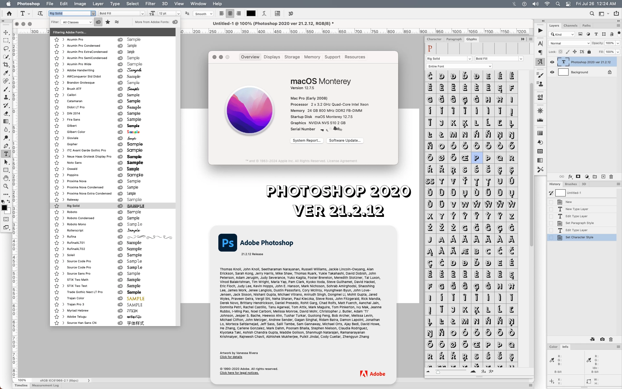Open the Filter menu in menu bar
This screenshot has height=389, width=622.
click(150, 4)
